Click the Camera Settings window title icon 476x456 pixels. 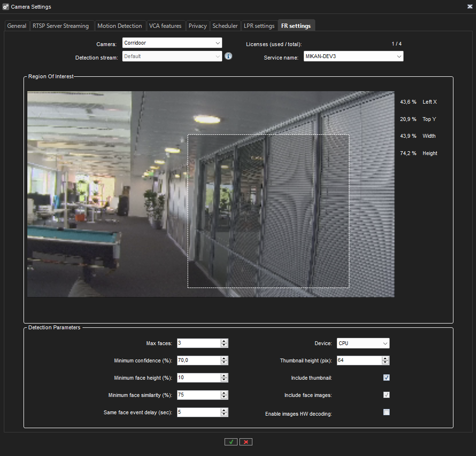[x=6, y=7]
